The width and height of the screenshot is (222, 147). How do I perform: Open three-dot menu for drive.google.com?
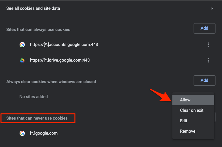coord(208,60)
